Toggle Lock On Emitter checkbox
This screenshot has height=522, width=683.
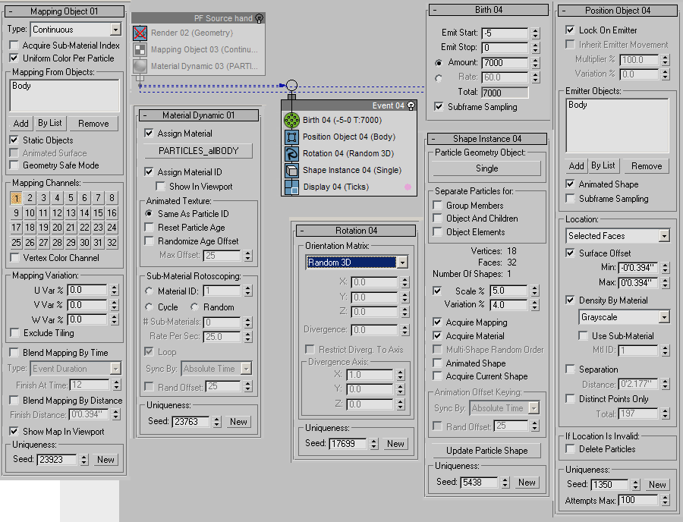[x=570, y=30]
